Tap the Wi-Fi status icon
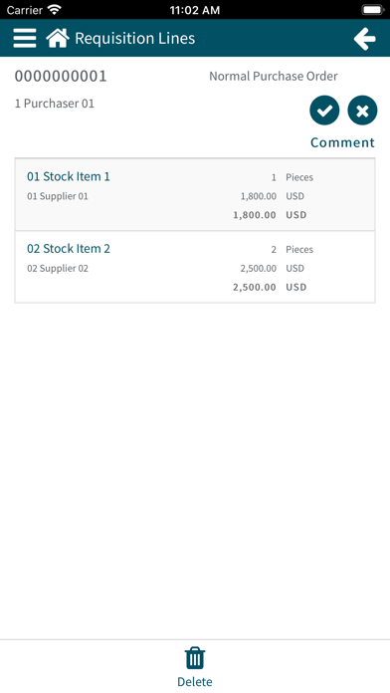Viewport: 390px width, 693px height. pos(55,10)
